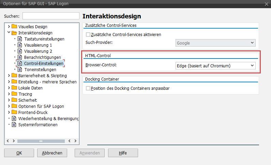Screen dimensions: 271x165
Task: Open Systeminformationen page
Action: (38, 125)
